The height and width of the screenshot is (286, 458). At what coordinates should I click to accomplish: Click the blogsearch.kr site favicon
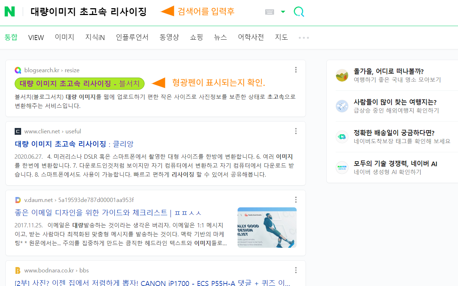[x=18, y=70]
